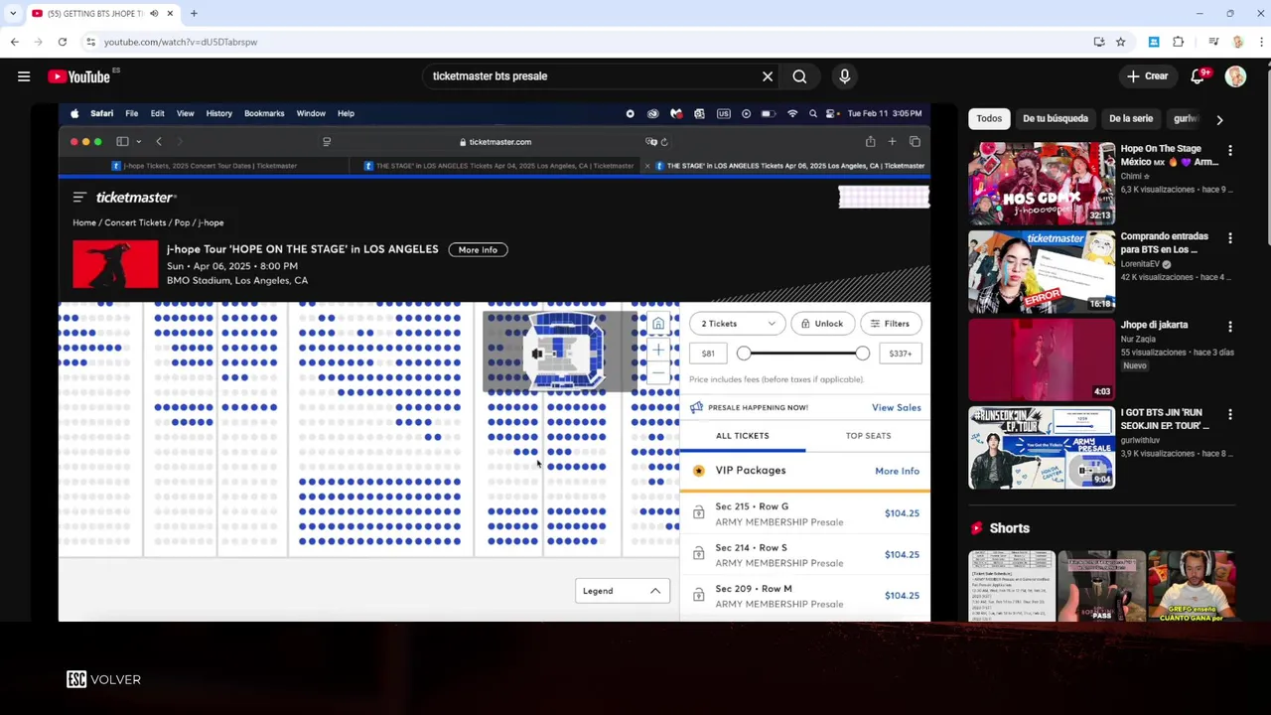
Task: Click Concert Tickets breadcrumb link
Action: point(135,222)
